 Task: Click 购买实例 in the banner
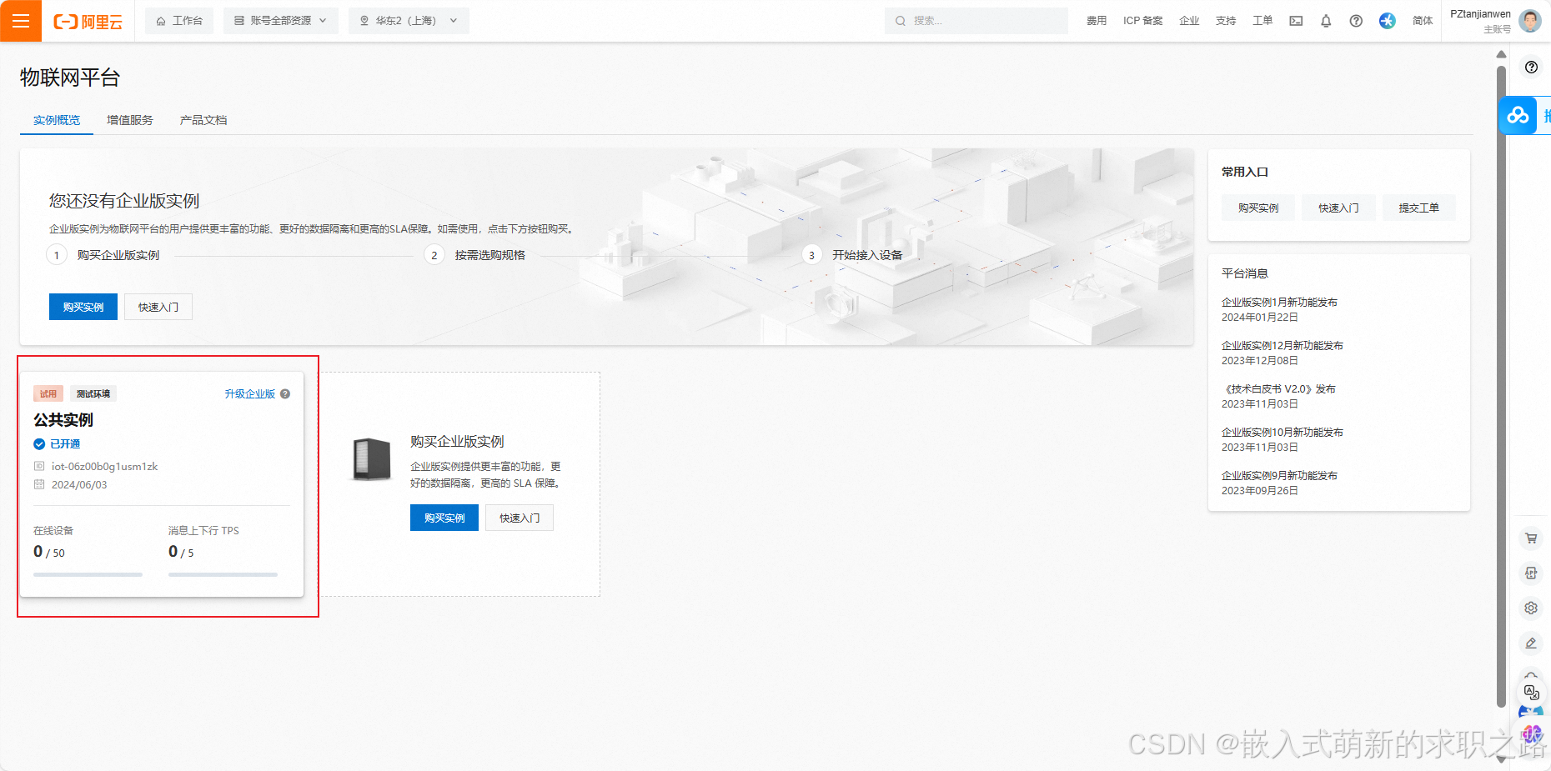click(x=83, y=307)
